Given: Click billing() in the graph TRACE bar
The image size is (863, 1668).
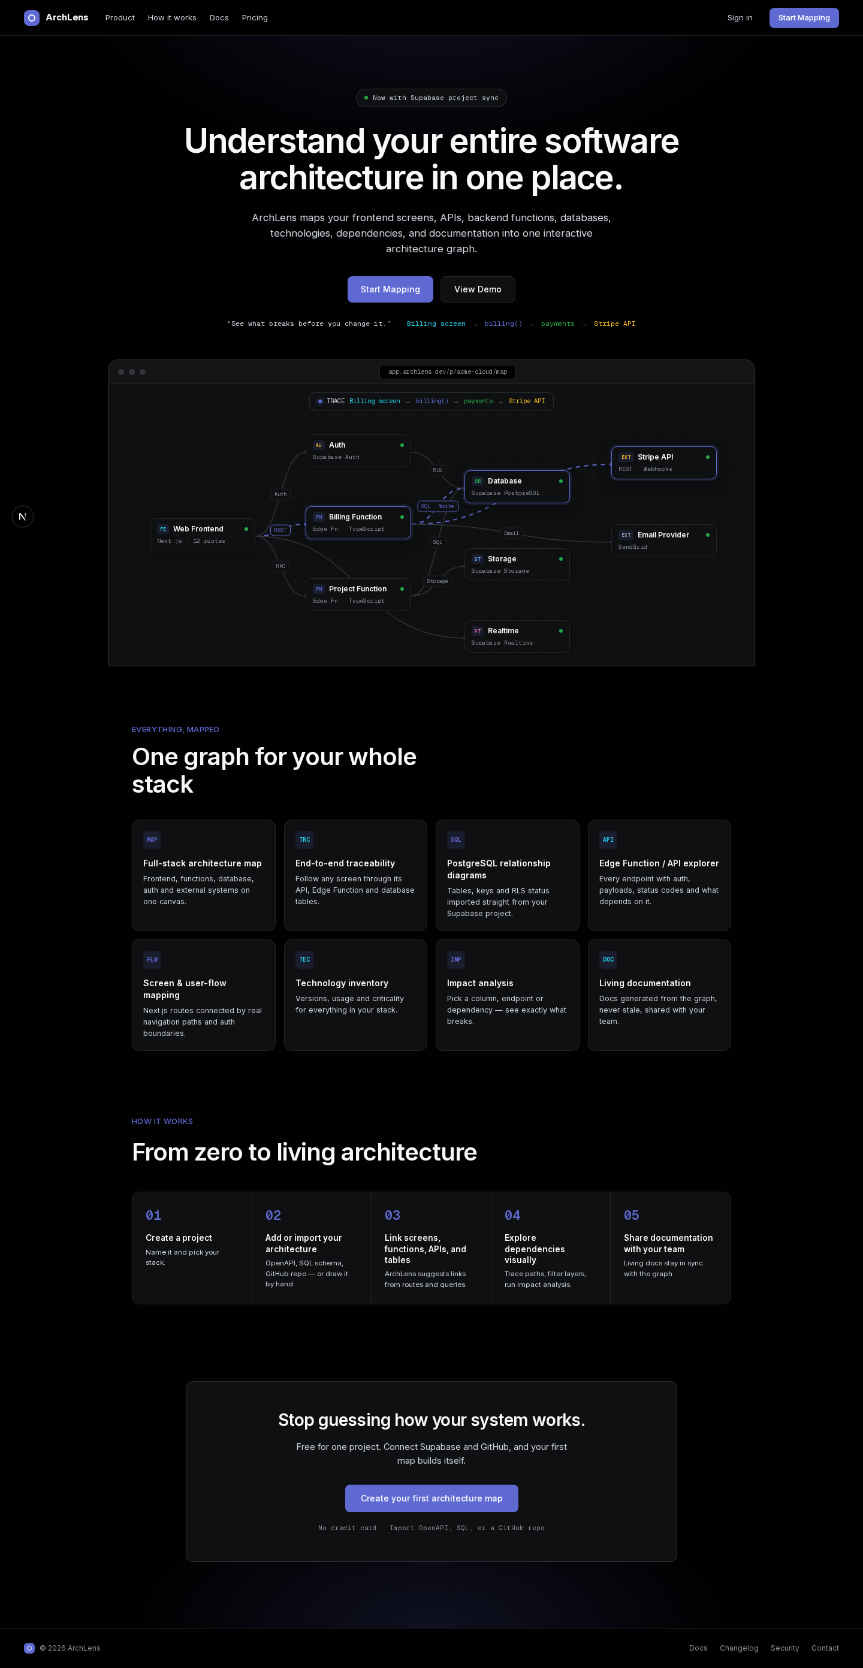Looking at the screenshot, I should (432, 401).
